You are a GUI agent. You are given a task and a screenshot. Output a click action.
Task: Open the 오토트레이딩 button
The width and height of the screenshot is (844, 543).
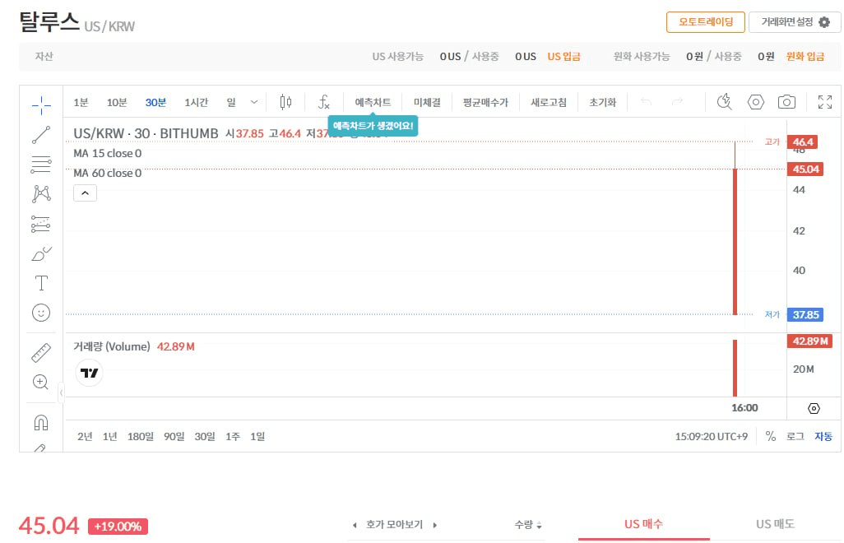pos(706,22)
